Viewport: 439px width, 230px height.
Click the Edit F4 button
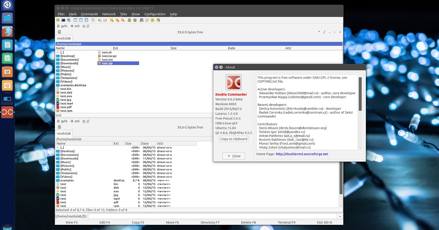click(105, 222)
